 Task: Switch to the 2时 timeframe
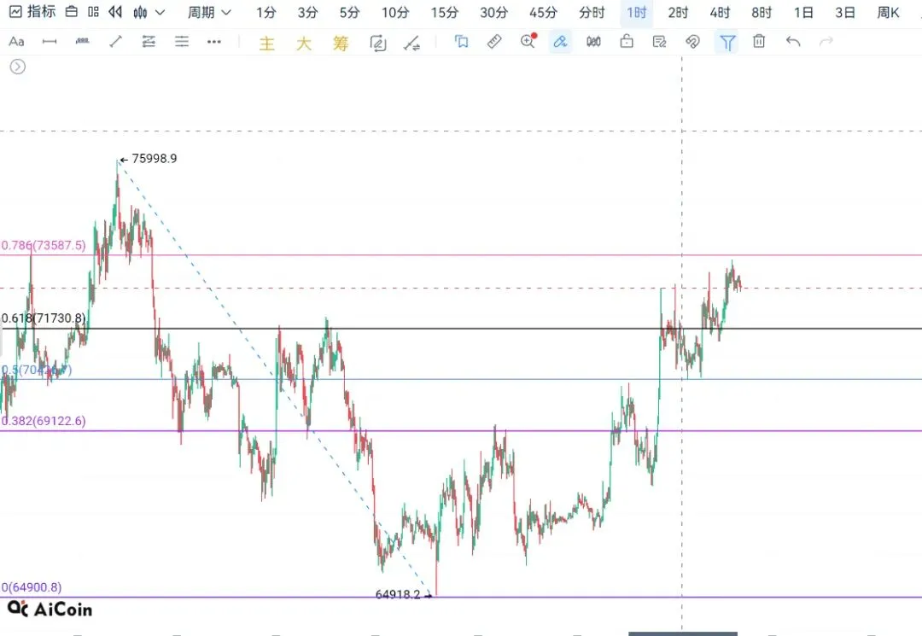pos(678,12)
